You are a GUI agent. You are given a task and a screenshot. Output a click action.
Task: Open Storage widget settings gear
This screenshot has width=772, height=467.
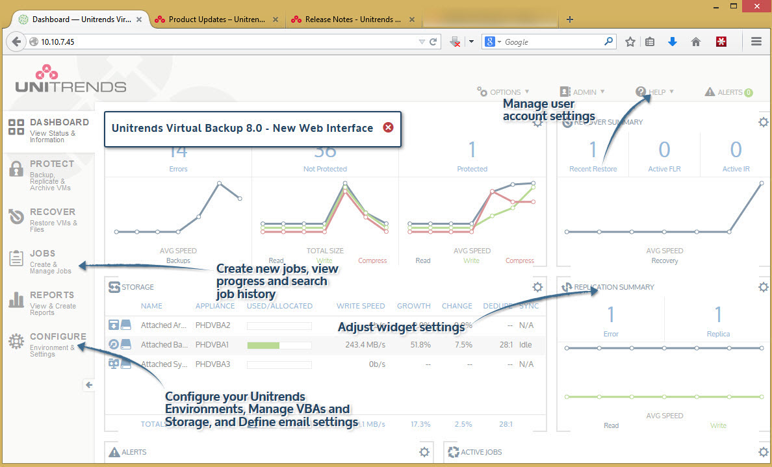point(537,287)
